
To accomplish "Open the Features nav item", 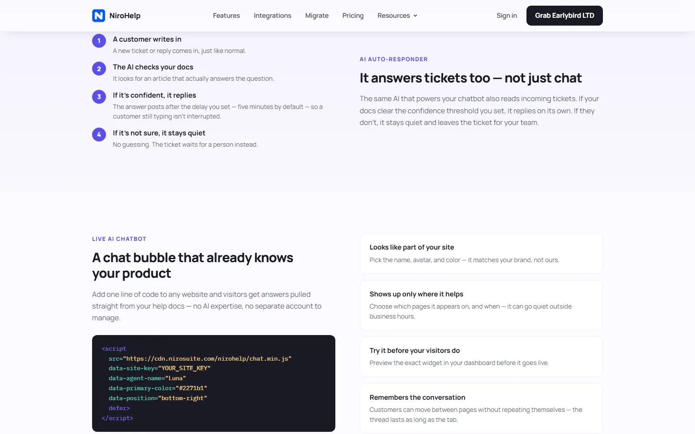I will coord(226,16).
